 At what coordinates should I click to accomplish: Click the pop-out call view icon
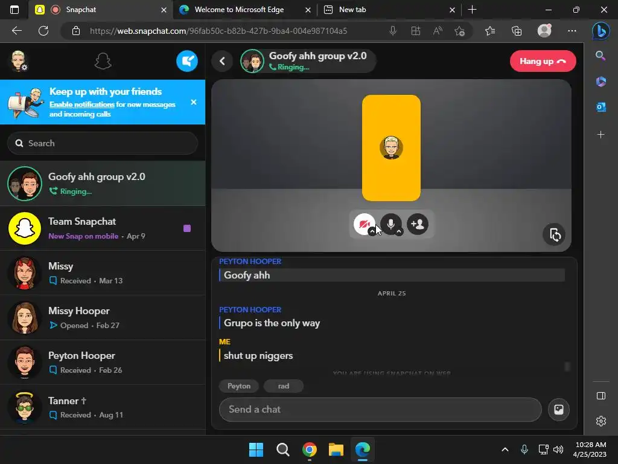pyautogui.click(x=554, y=235)
